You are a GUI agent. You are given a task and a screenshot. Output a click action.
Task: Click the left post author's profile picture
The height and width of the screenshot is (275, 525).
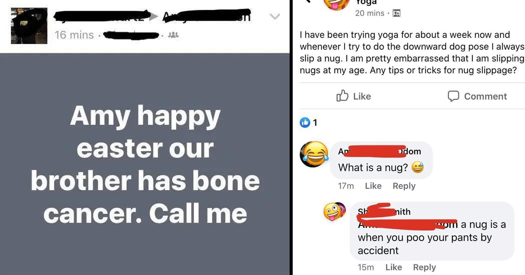pos(28,25)
